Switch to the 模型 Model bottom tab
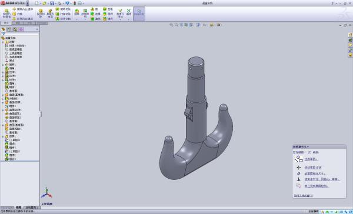This screenshot has width=353, height=214. 19,208
